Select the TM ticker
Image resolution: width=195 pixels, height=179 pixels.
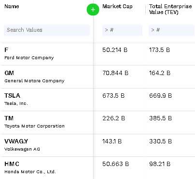coord(9,118)
